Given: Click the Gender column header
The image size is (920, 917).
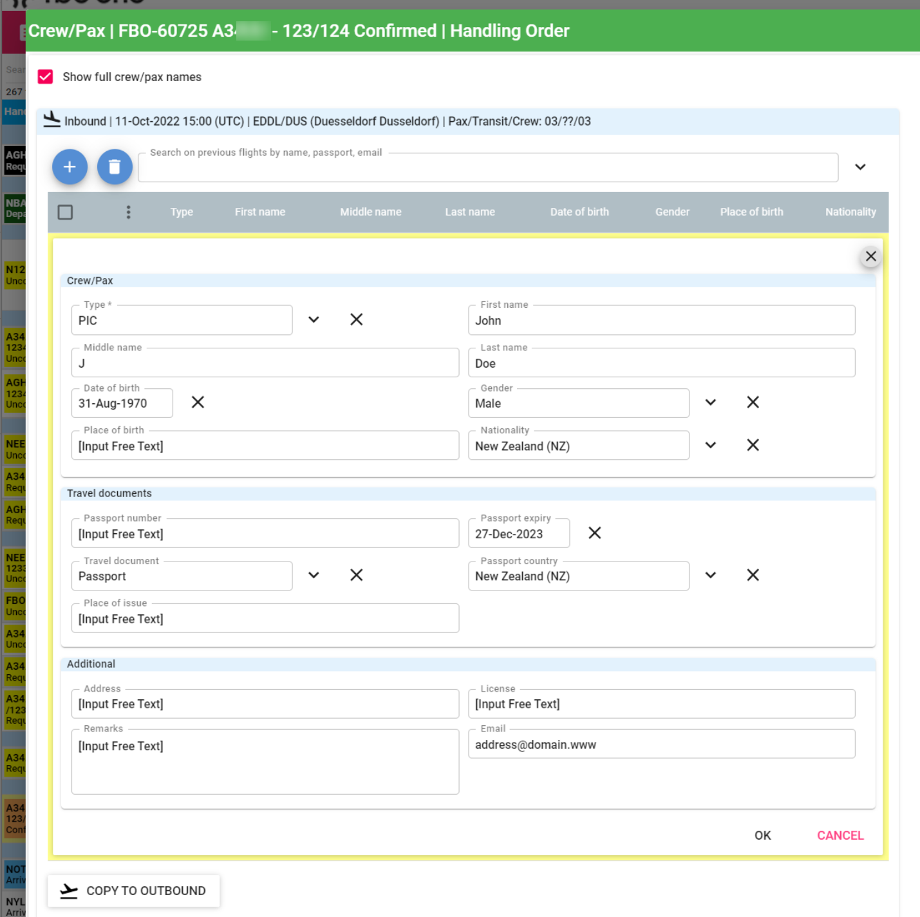Looking at the screenshot, I should click(x=672, y=212).
